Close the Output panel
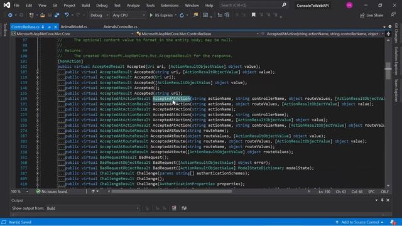This screenshot has height=226, width=402. tap(388, 200)
